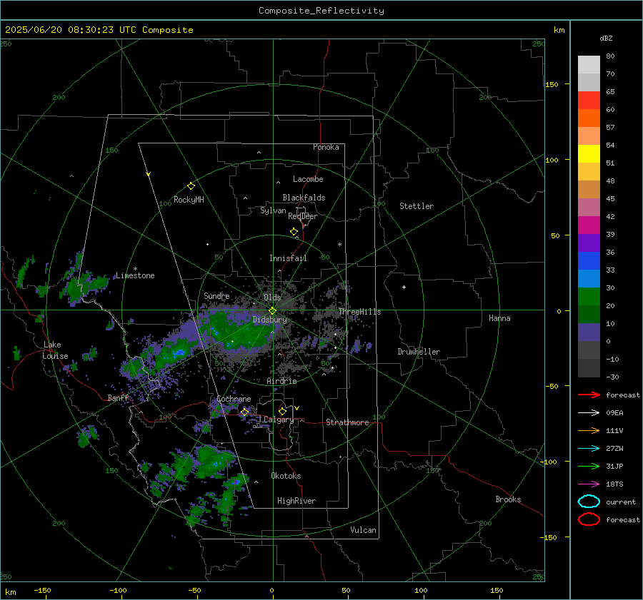Pick the orange 111V arrow icon
This screenshot has width=643, height=600.
(x=589, y=430)
